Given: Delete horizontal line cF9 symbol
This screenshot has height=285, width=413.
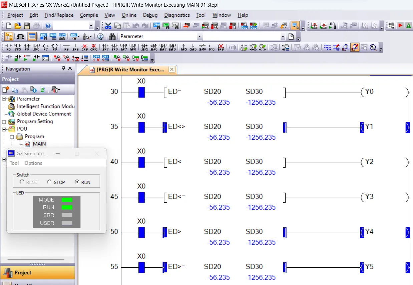Looking at the screenshot, I should click(85, 47).
